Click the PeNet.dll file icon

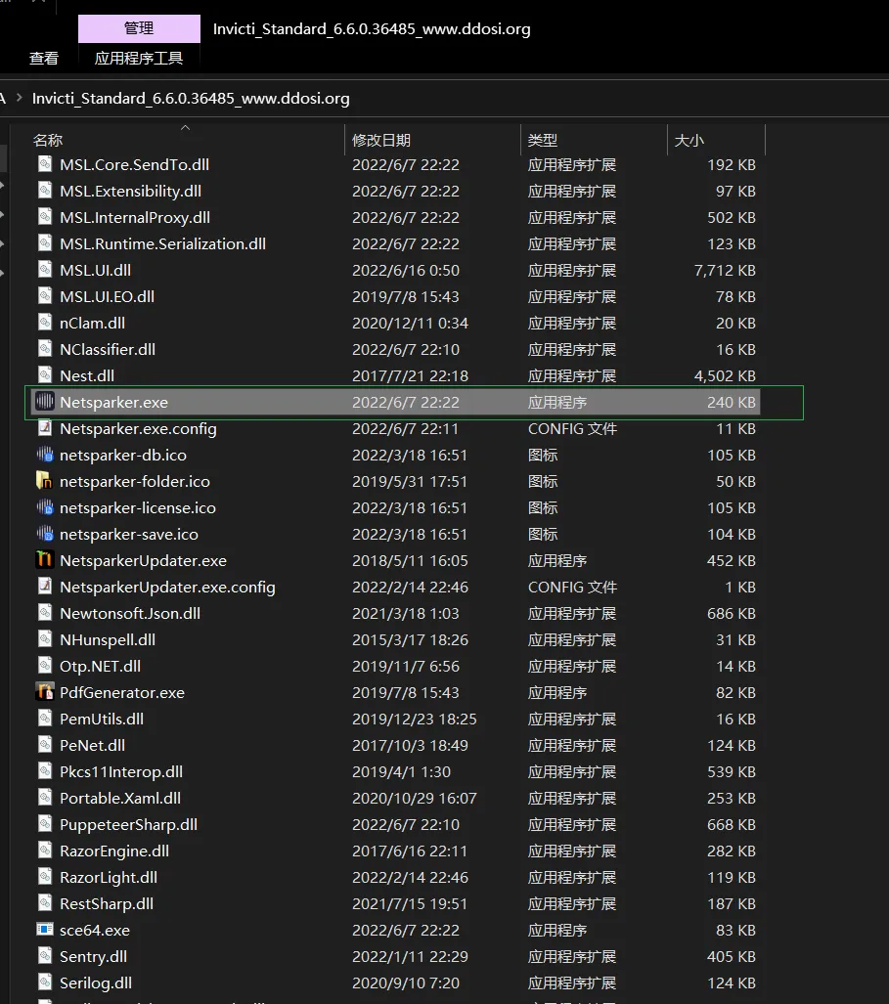45,745
